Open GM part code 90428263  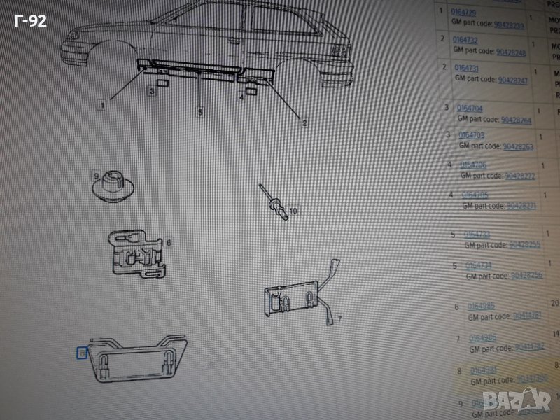pos(518,146)
